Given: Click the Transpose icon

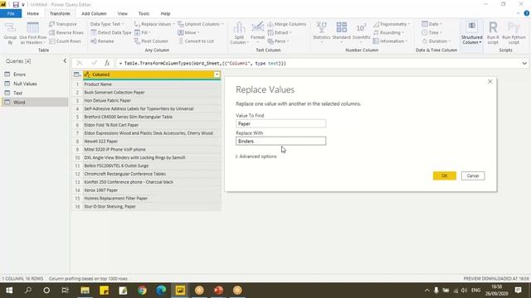Looking at the screenshot, I should (51, 24).
